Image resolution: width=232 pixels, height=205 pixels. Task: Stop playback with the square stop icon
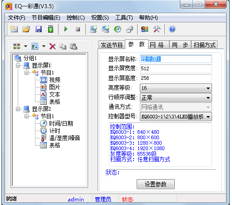(78, 29)
